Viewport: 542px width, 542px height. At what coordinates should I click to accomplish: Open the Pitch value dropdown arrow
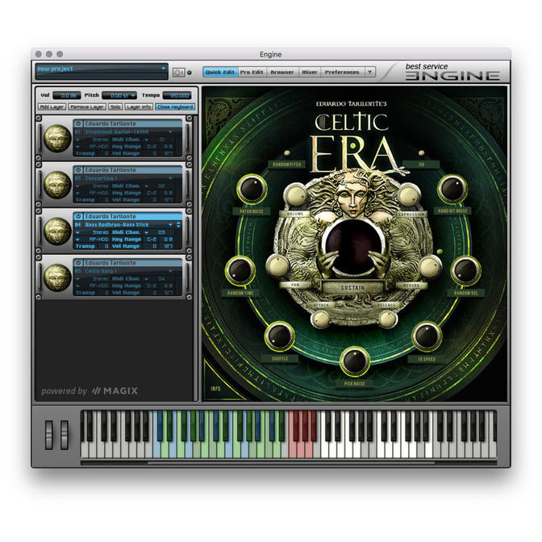click(x=133, y=96)
